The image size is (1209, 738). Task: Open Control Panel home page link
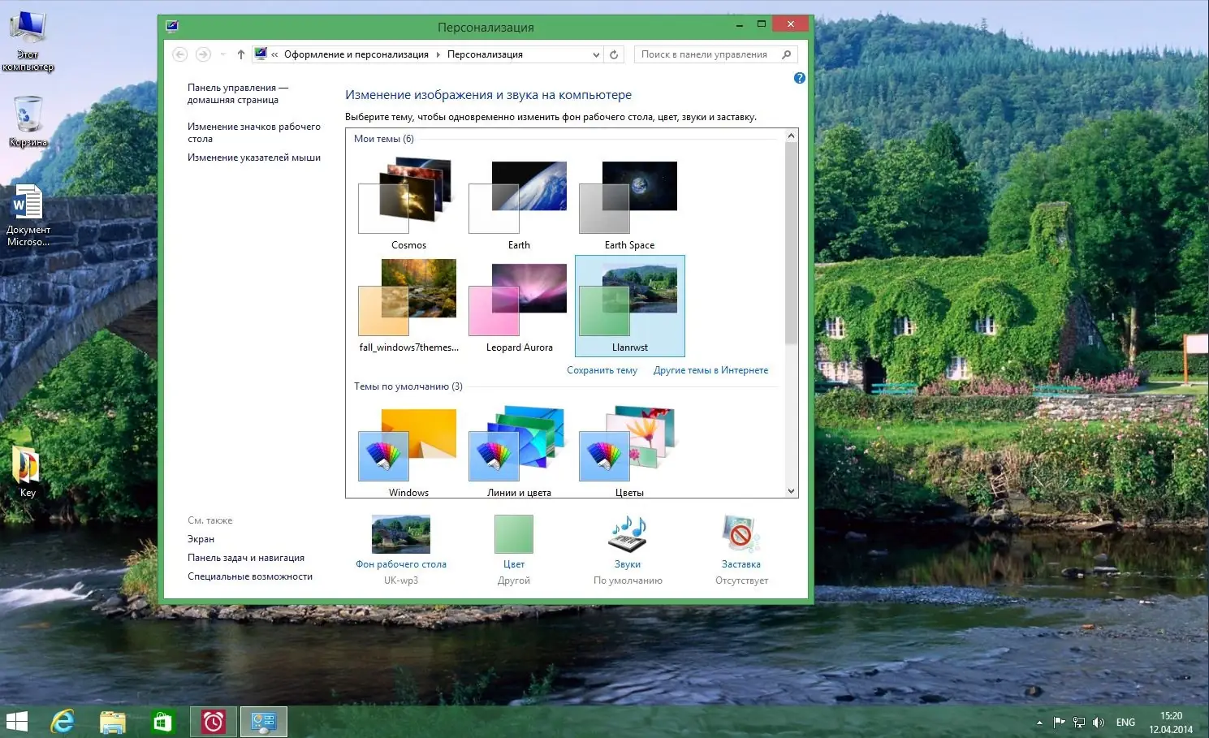point(237,93)
